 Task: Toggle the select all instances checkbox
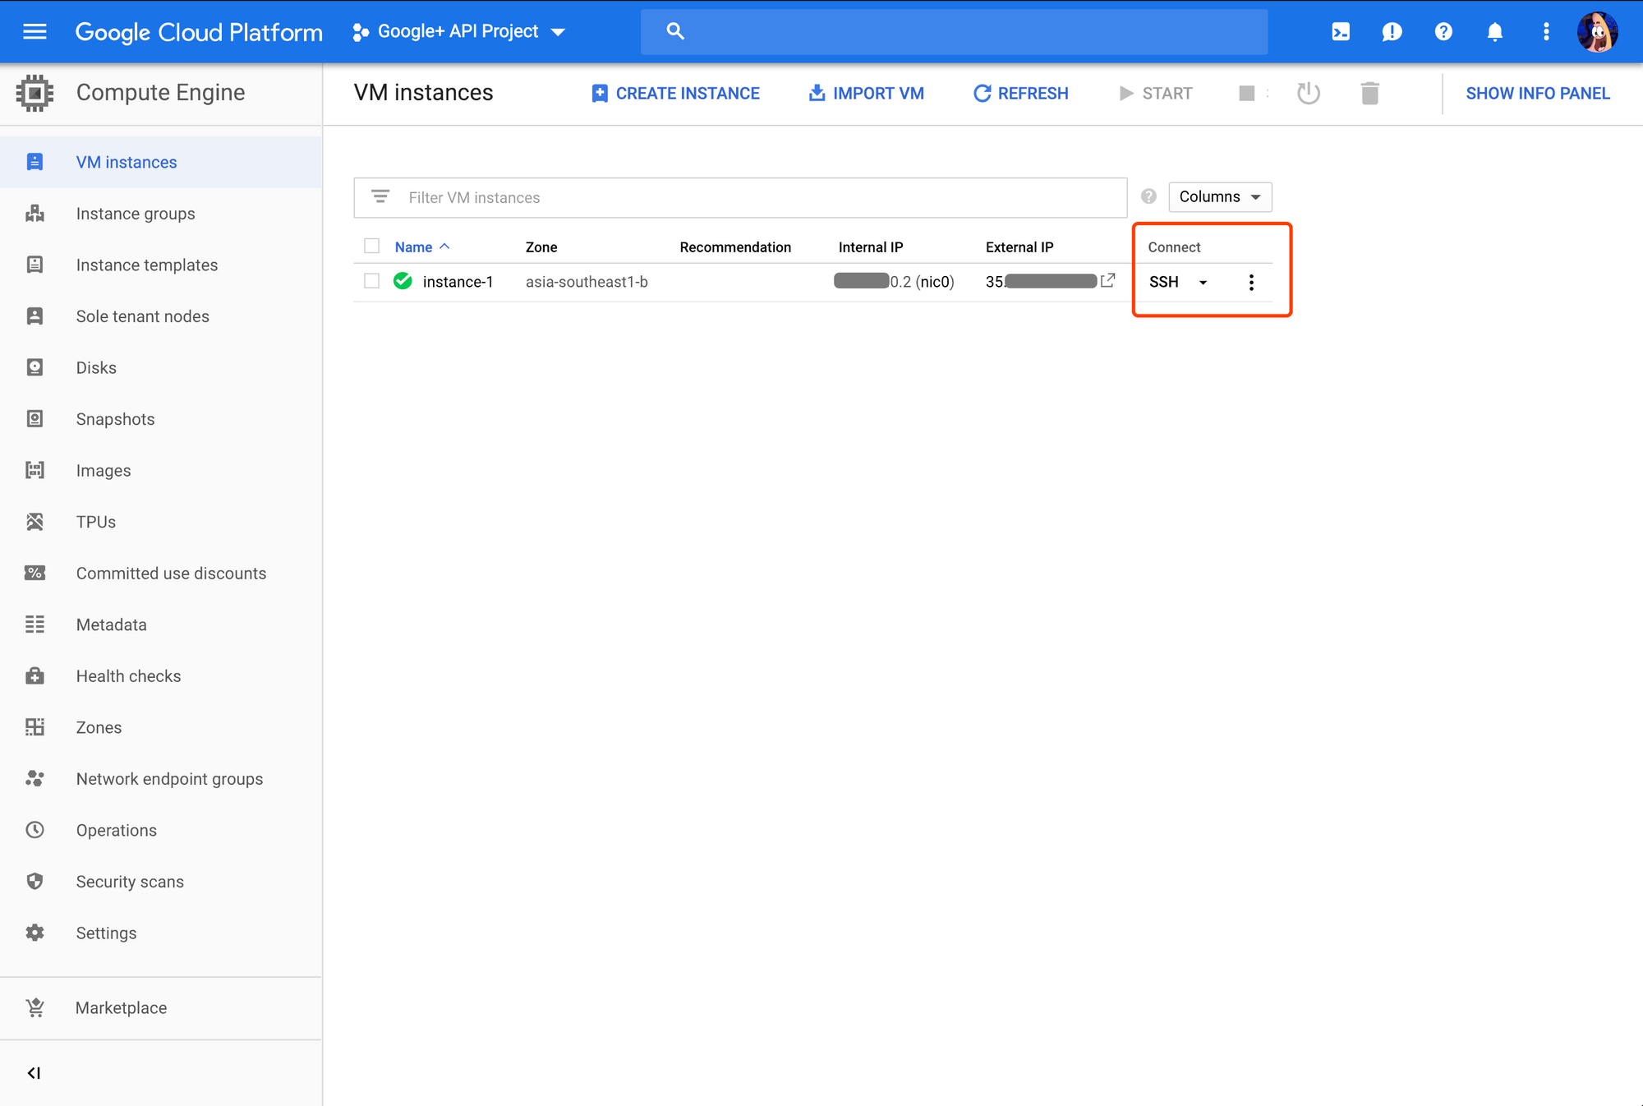(x=372, y=247)
